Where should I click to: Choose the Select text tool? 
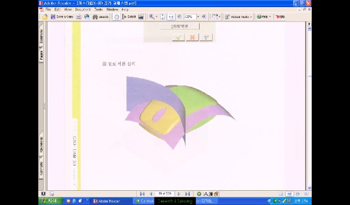pyautogui.click(x=129, y=17)
